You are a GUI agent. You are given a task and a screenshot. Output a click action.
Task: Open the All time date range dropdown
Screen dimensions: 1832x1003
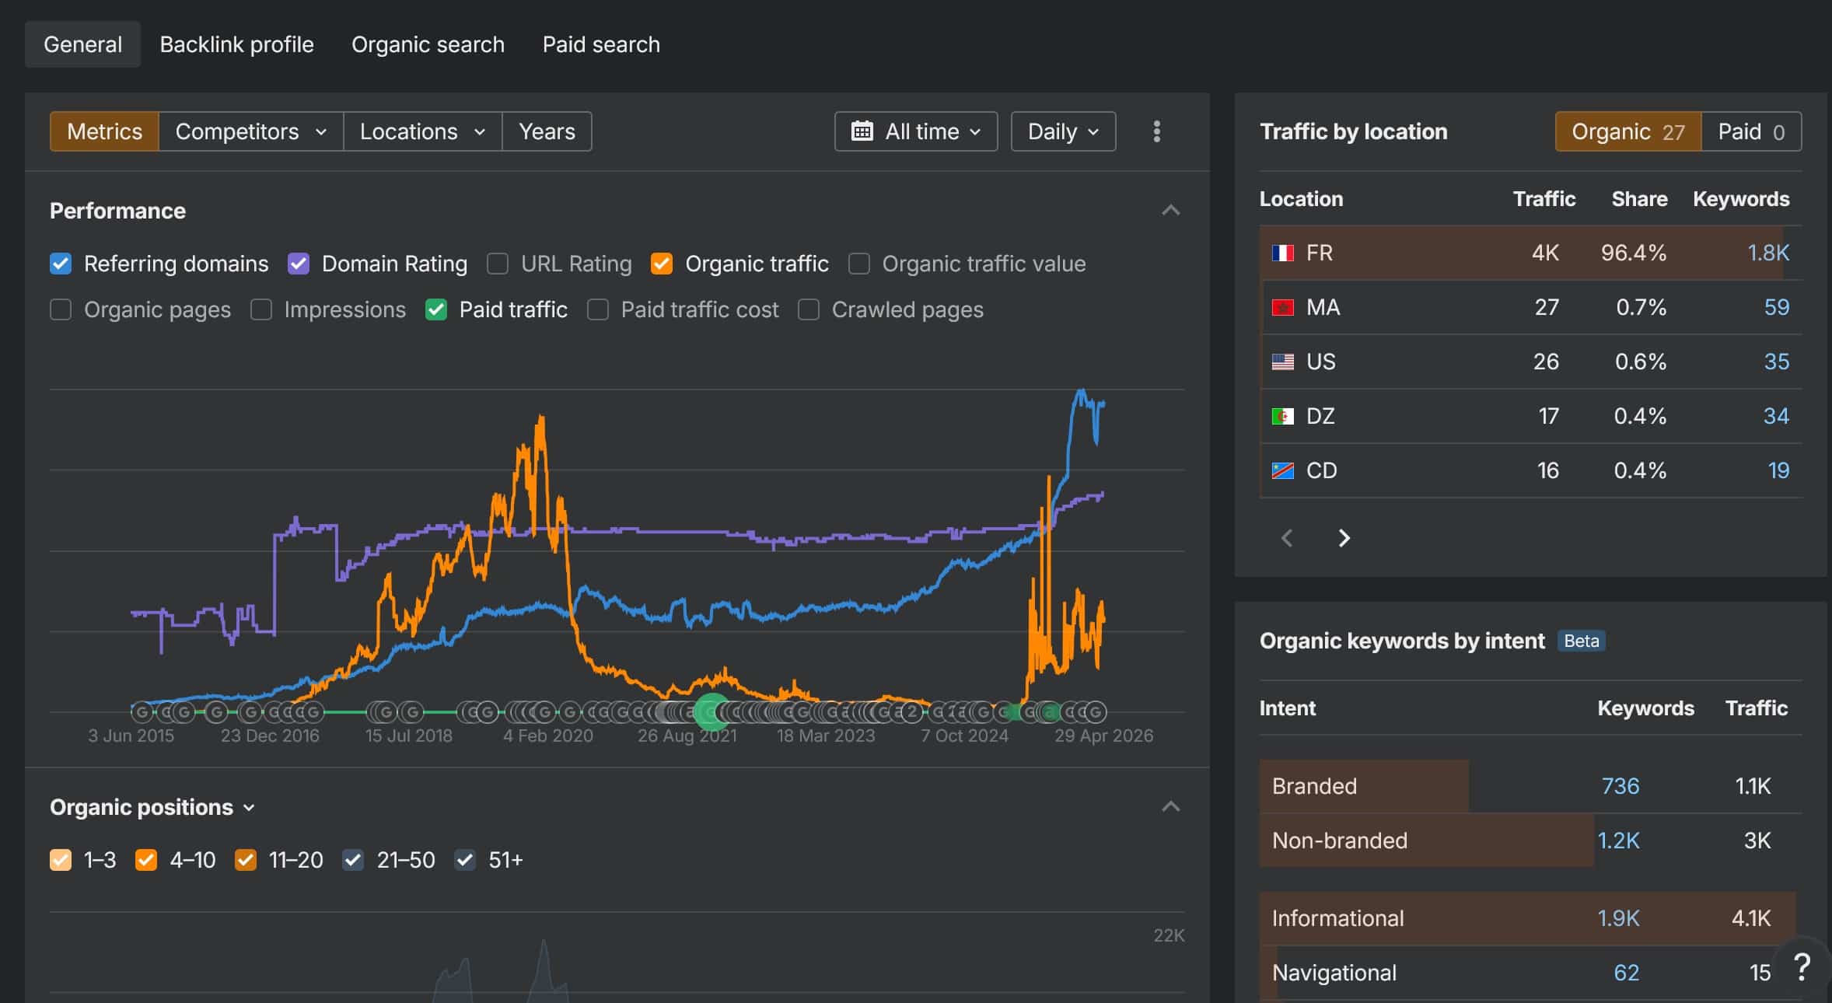[916, 131]
